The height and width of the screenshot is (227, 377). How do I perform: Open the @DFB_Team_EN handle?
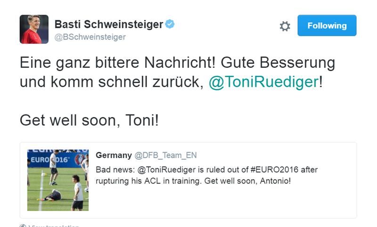(x=166, y=155)
